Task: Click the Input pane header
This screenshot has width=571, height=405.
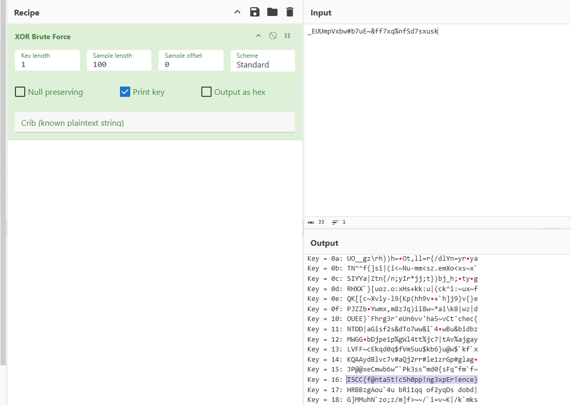Action: tap(321, 12)
